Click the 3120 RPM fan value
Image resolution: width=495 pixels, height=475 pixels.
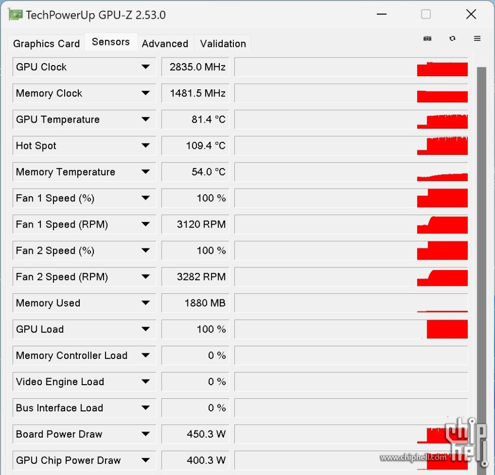coord(195,224)
